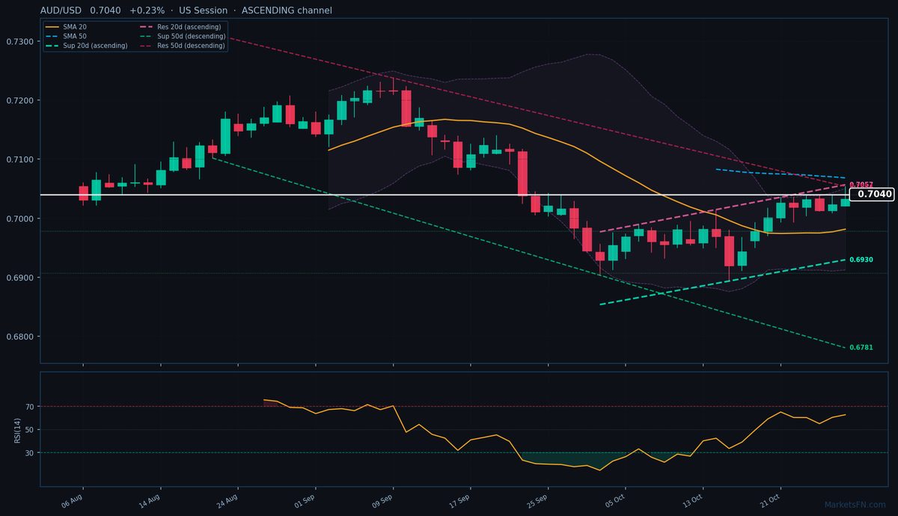Screen dimensions: 898x516
Task: Click the 24 Aug date label
Action: (227, 500)
